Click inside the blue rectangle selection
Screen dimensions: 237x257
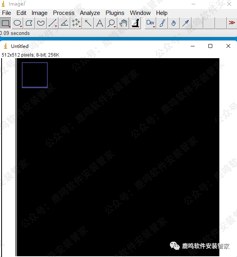coord(35,75)
